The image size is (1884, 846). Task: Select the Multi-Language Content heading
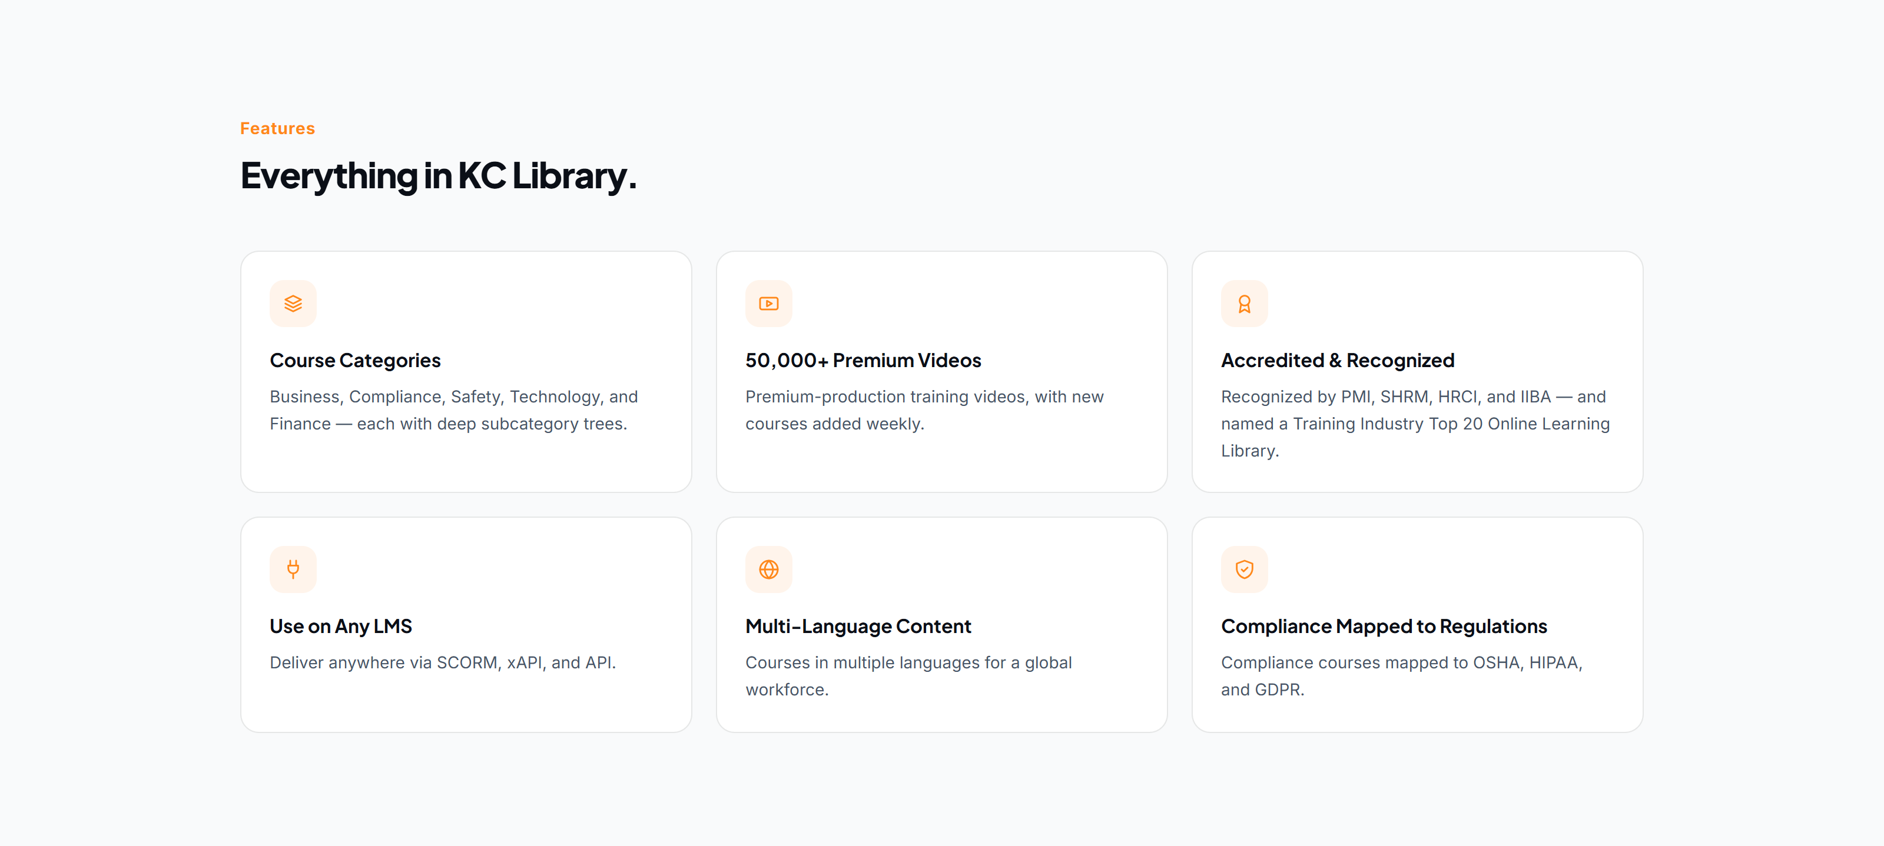click(858, 626)
